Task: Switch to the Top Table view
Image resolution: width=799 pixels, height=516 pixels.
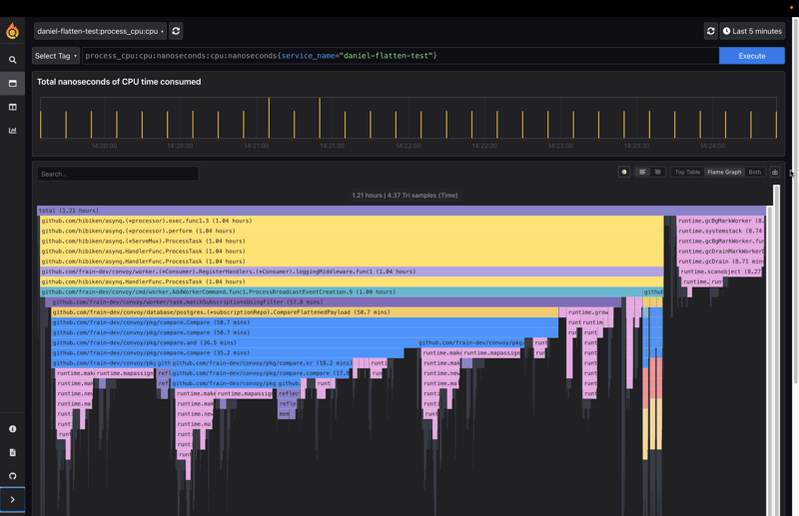Action: pyautogui.click(x=687, y=172)
